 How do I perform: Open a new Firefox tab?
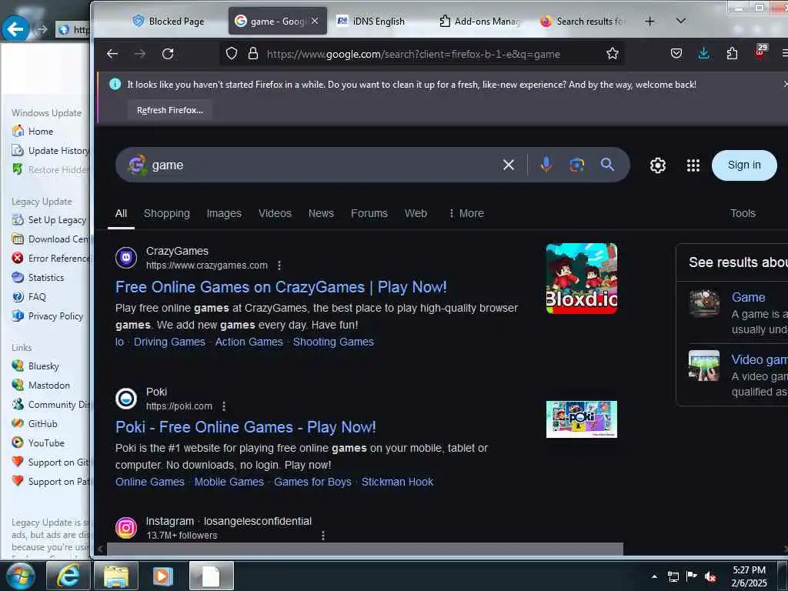click(x=649, y=21)
